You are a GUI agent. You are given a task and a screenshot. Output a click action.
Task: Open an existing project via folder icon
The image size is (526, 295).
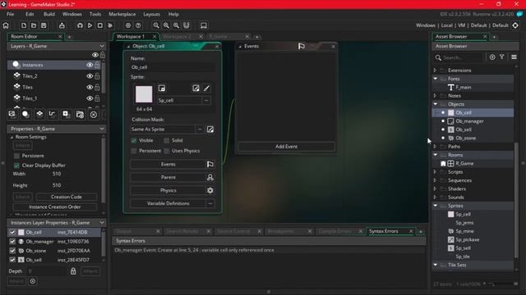(x=34, y=25)
